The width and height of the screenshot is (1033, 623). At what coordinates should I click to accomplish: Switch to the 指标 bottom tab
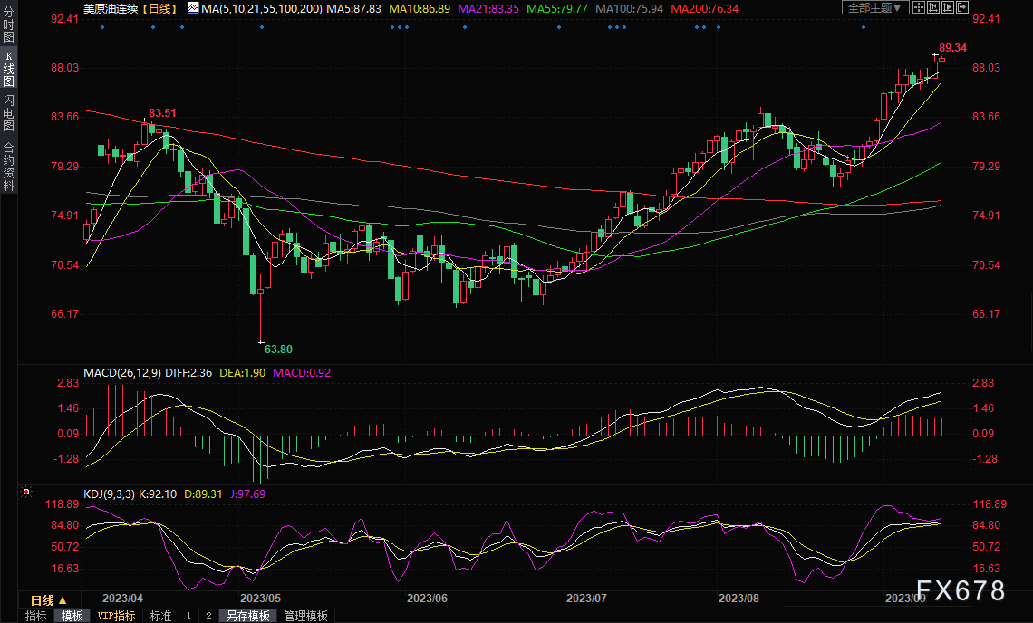(x=35, y=616)
